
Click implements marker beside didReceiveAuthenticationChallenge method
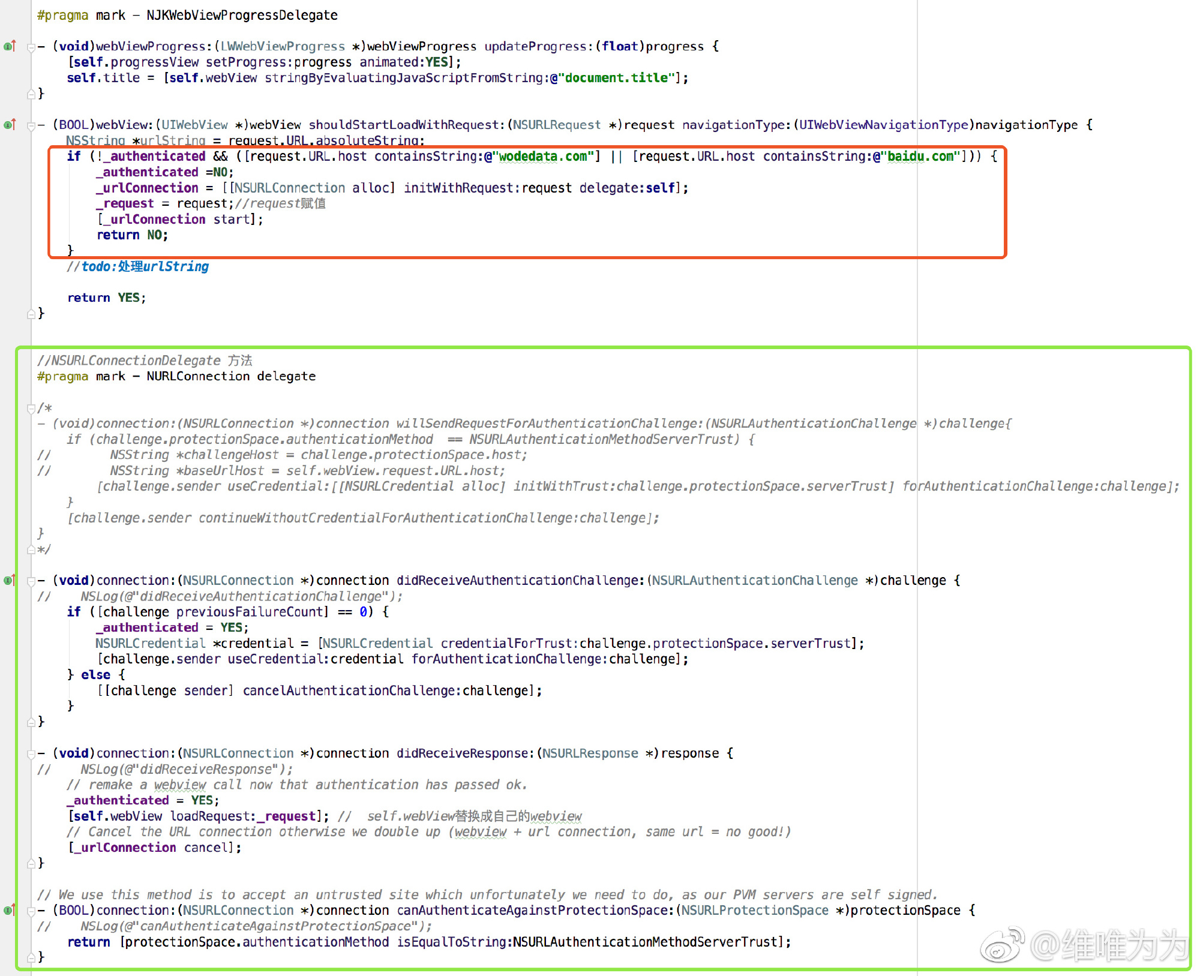click(10, 580)
